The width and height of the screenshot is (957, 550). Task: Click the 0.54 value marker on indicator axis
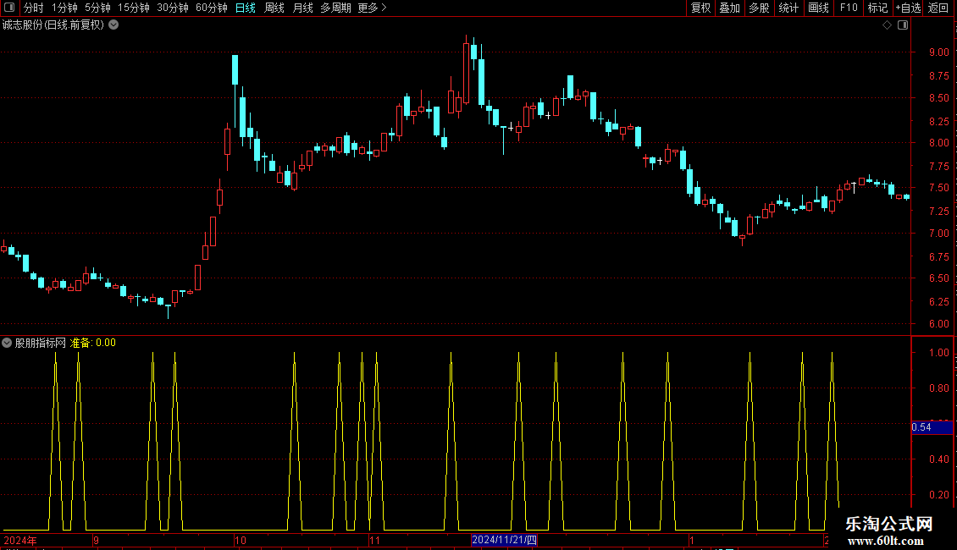pyautogui.click(x=932, y=427)
